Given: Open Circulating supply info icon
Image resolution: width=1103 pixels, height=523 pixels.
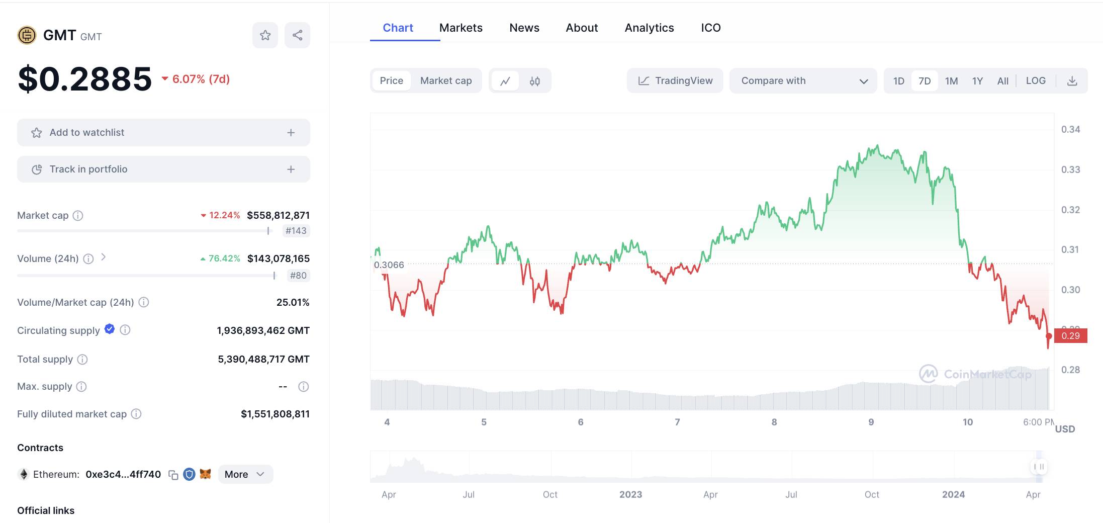Looking at the screenshot, I should [125, 330].
